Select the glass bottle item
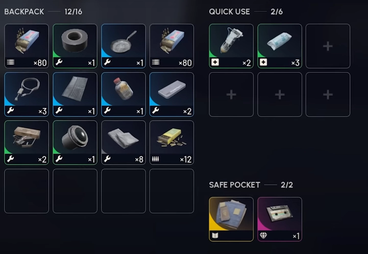Viewport: 368px width, 254px height. [124, 94]
